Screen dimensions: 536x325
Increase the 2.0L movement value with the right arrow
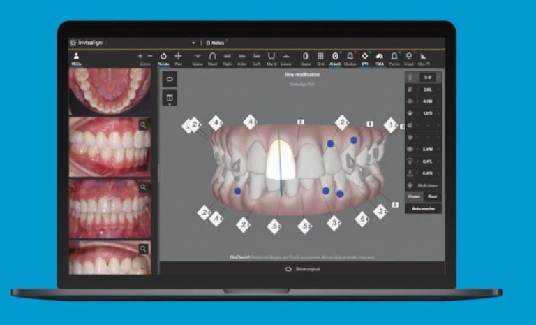(438, 89)
